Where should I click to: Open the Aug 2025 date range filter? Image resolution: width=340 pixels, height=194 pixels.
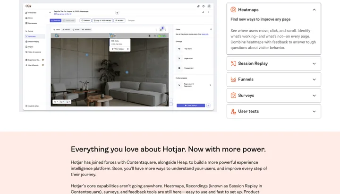(x=102, y=20)
